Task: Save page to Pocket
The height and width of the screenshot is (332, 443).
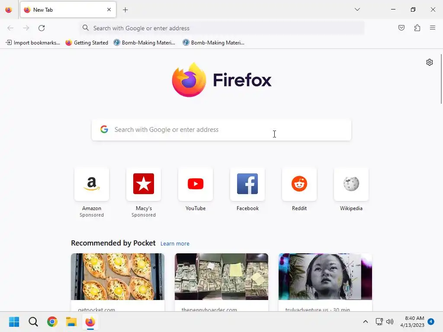Action: click(x=401, y=28)
